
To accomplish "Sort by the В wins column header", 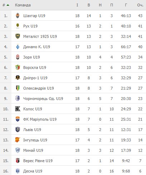I will pyautogui.click(x=89, y=5).
